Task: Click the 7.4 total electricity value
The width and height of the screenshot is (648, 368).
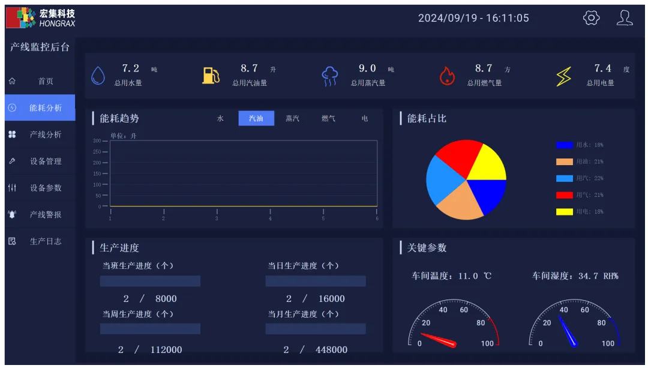Action: point(602,68)
